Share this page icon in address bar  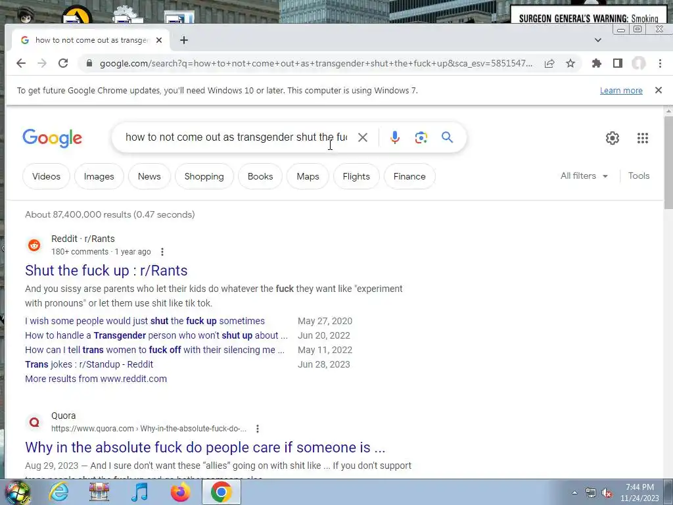pyautogui.click(x=549, y=64)
